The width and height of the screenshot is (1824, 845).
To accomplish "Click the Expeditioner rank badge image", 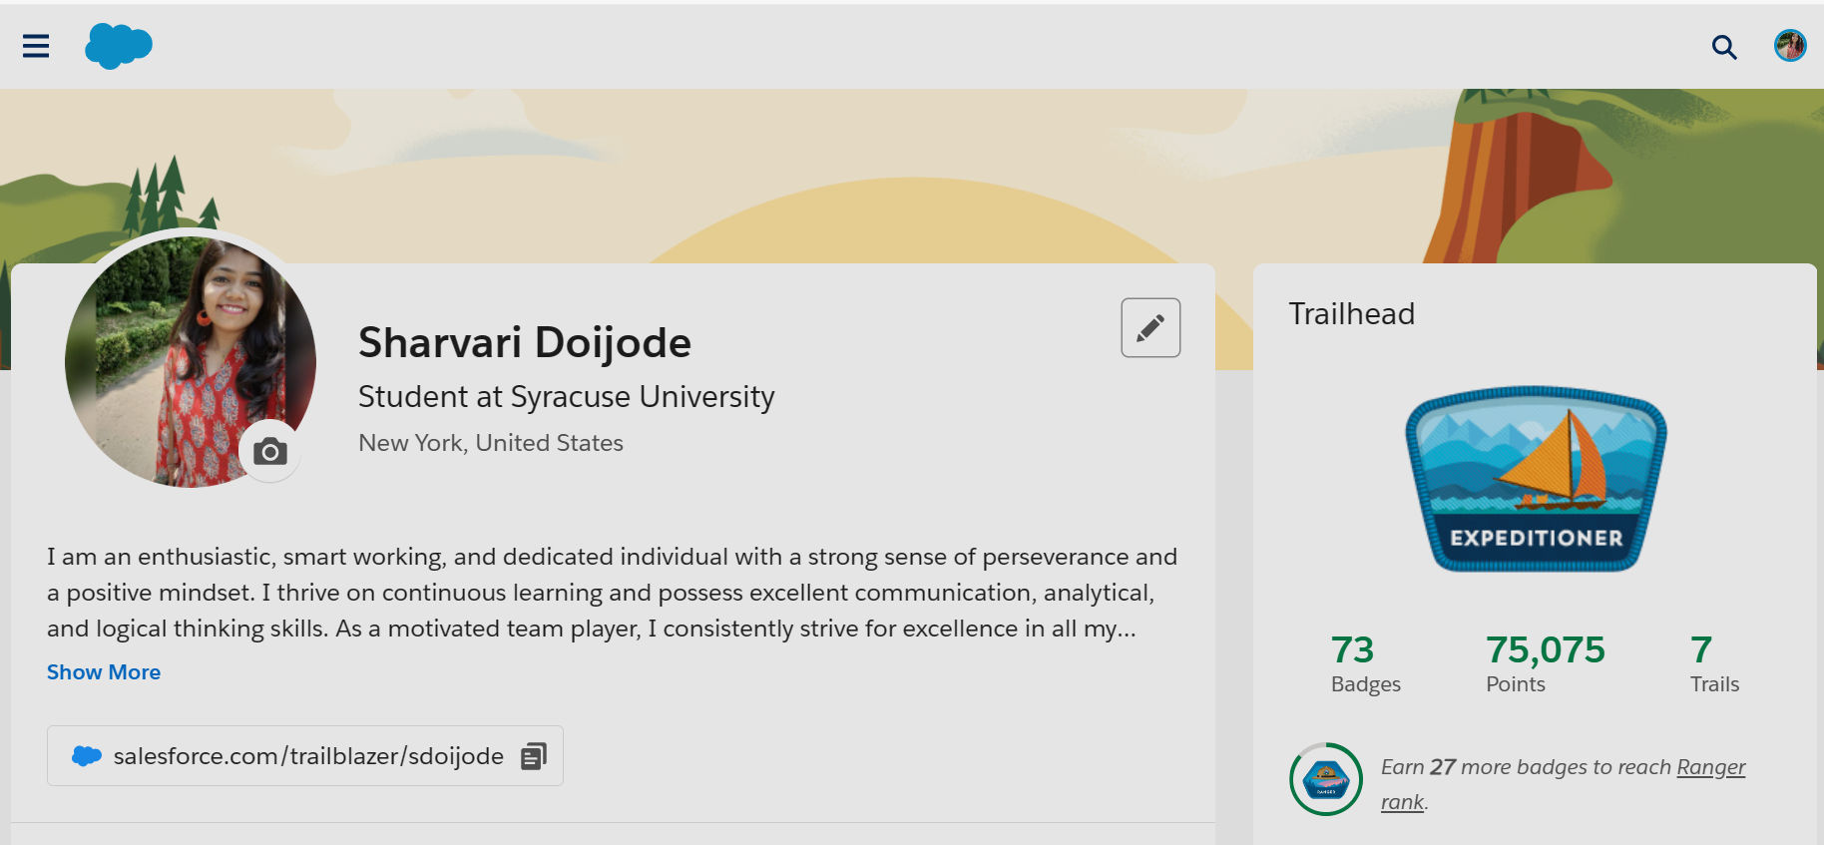I will point(1536,480).
